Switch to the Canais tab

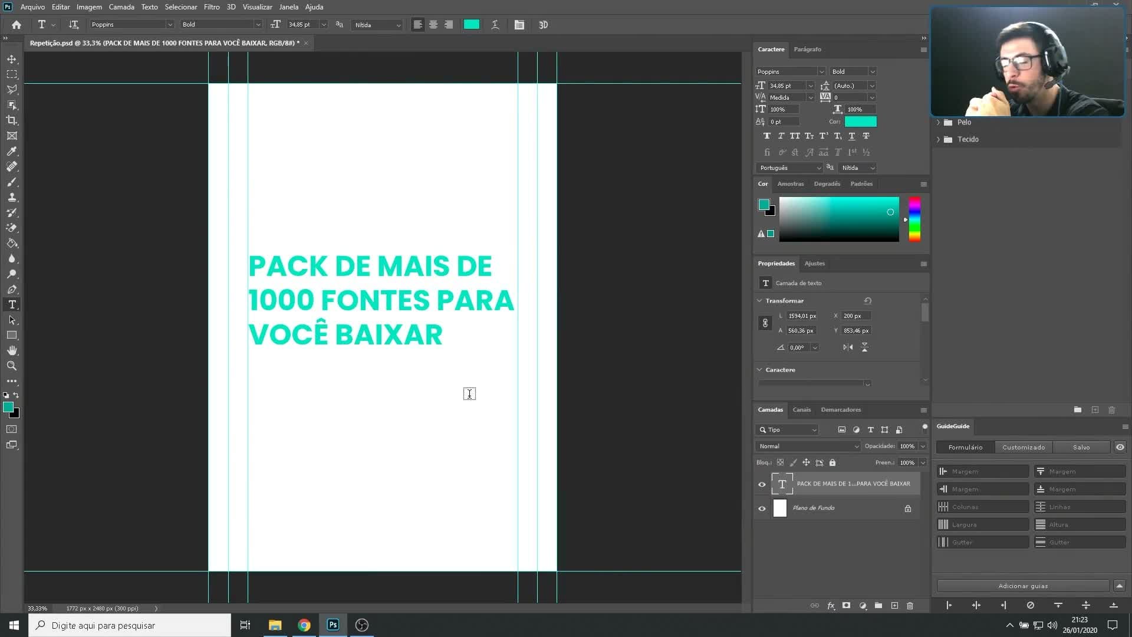point(801,410)
